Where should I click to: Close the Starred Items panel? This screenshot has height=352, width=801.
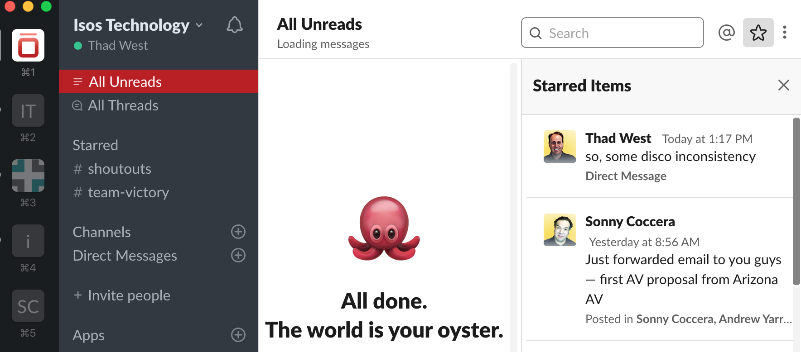pos(783,85)
